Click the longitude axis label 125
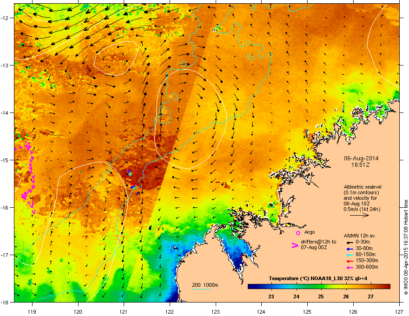 307,311
